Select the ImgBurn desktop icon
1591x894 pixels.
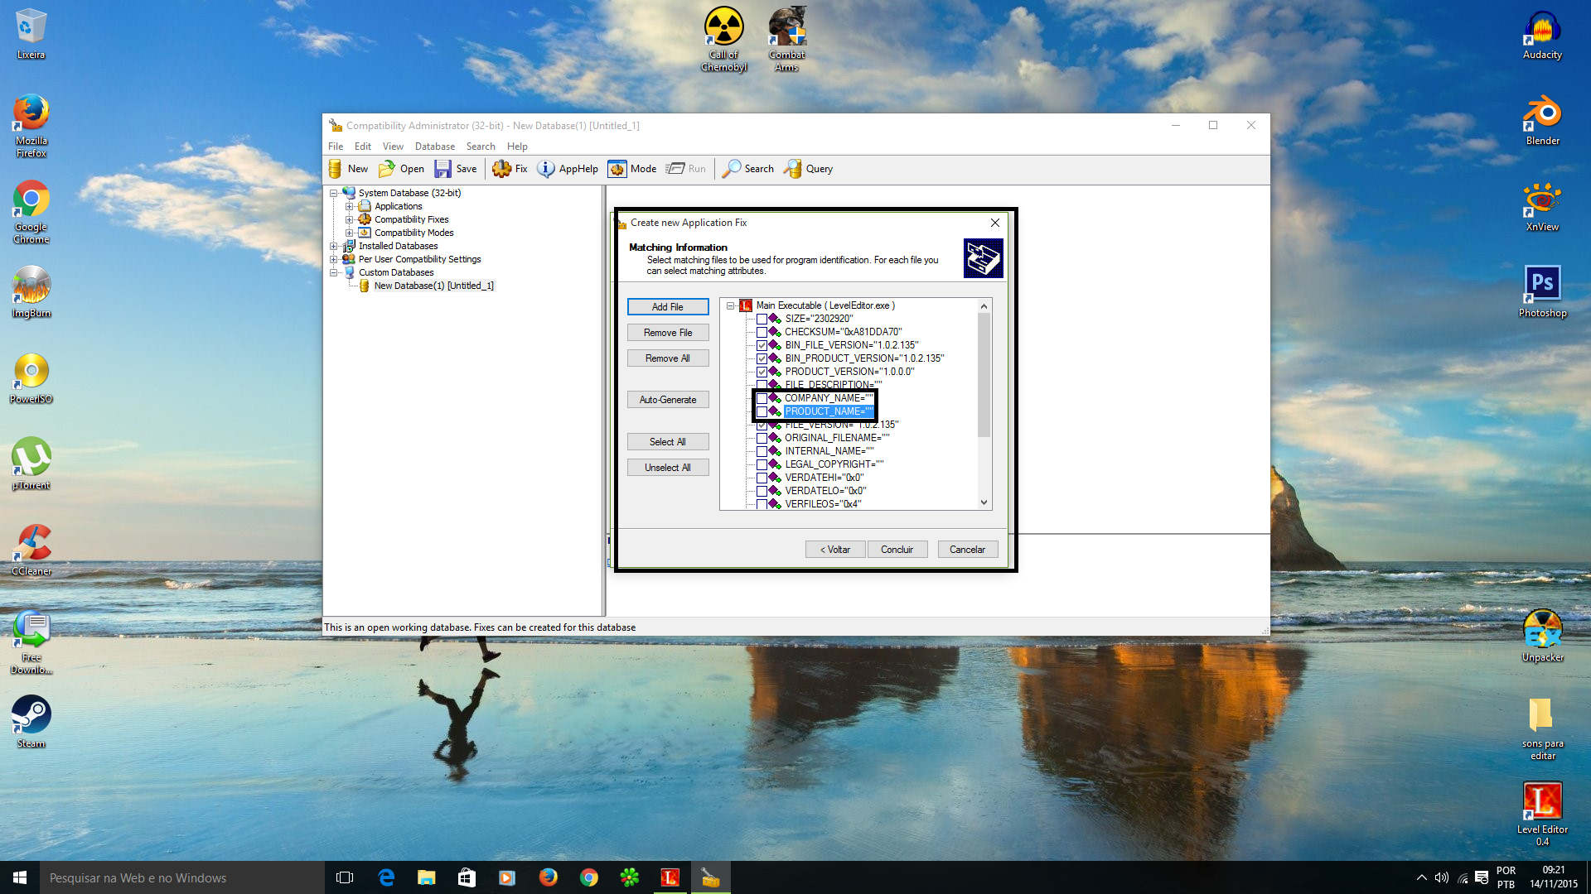(x=31, y=291)
